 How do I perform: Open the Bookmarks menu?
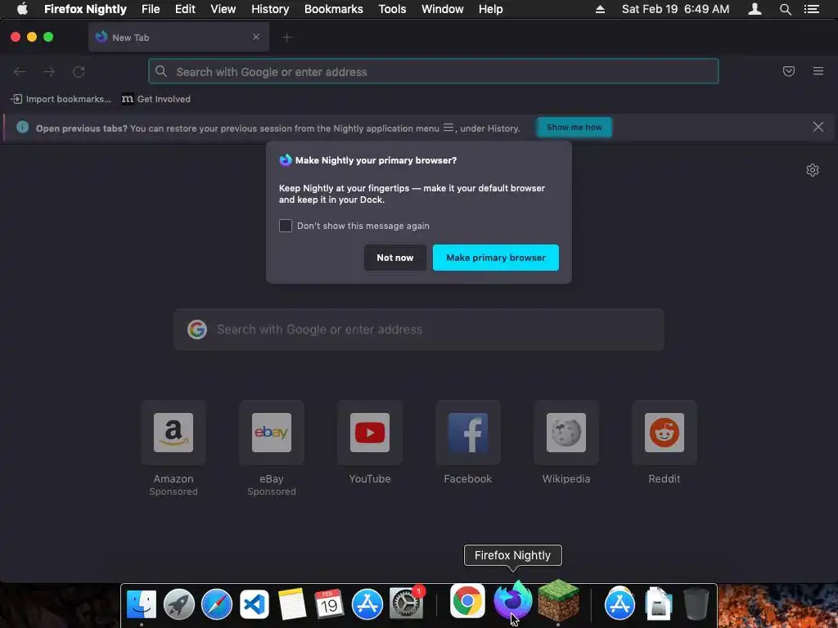(x=334, y=9)
